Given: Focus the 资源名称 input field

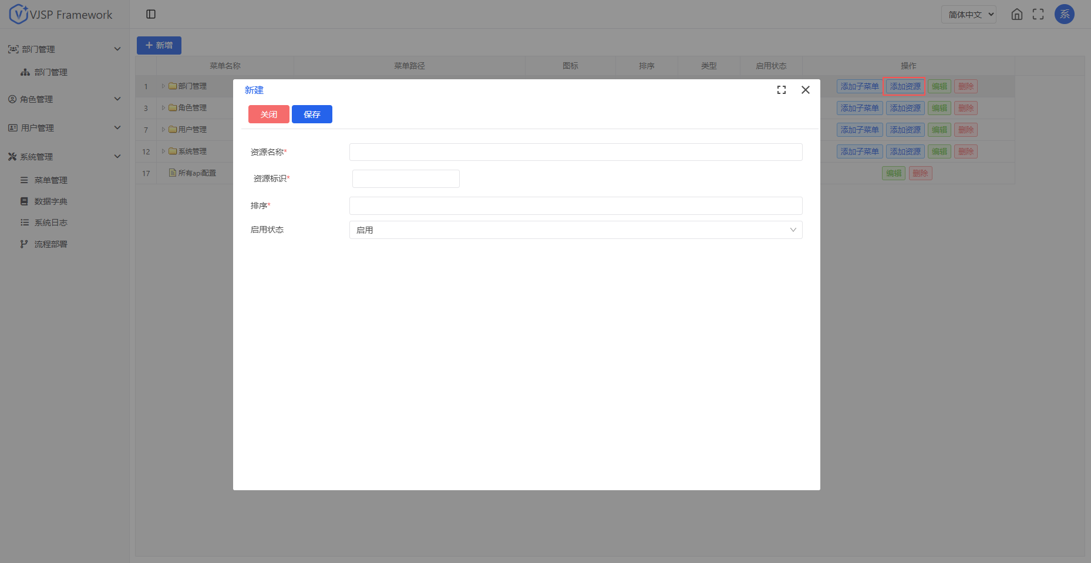Looking at the screenshot, I should pos(575,152).
